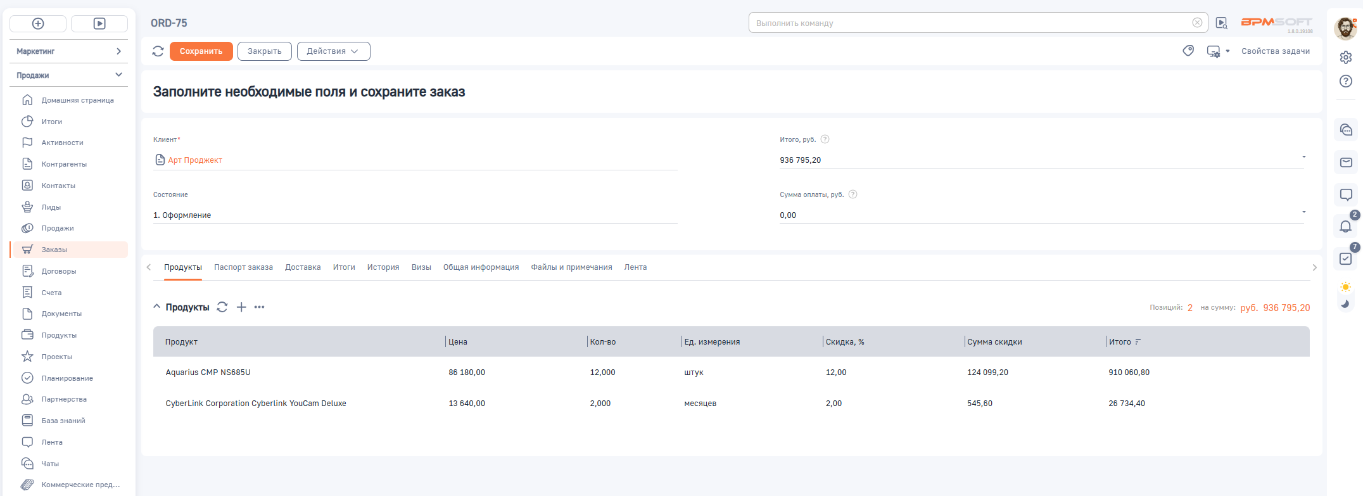Click the refresh icon next to Сохранить

click(x=158, y=51)
